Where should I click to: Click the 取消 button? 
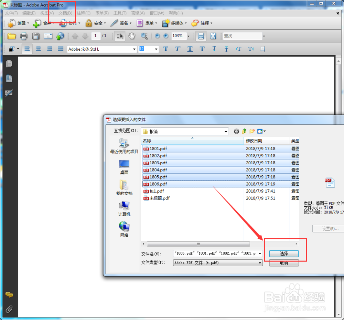click(x=284, y=263)
